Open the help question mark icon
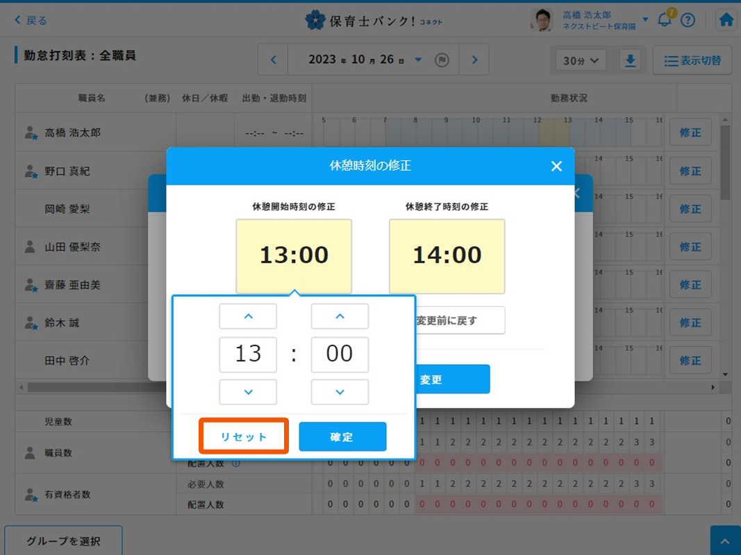This screenshot has width=741, height=555. click(688, 20)
